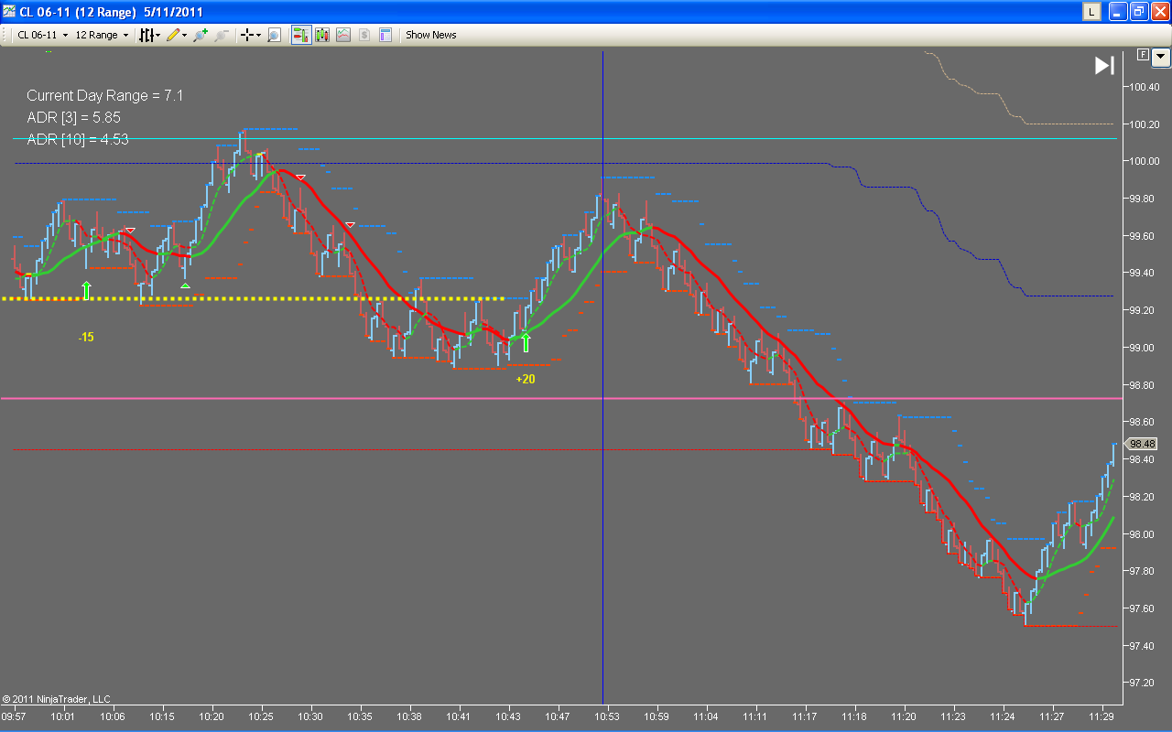Screen dimensions: 1172x732
Task: Open the indicators candlestick icon
Action: pyautogui.click(x=322, y=35)
